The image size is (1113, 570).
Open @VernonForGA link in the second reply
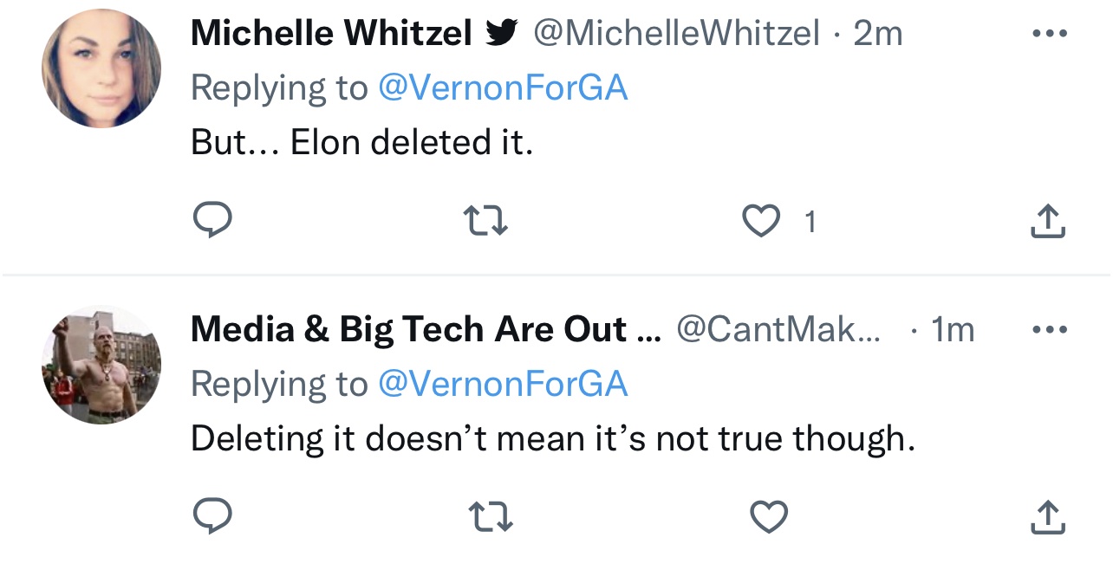coord(503,384)
